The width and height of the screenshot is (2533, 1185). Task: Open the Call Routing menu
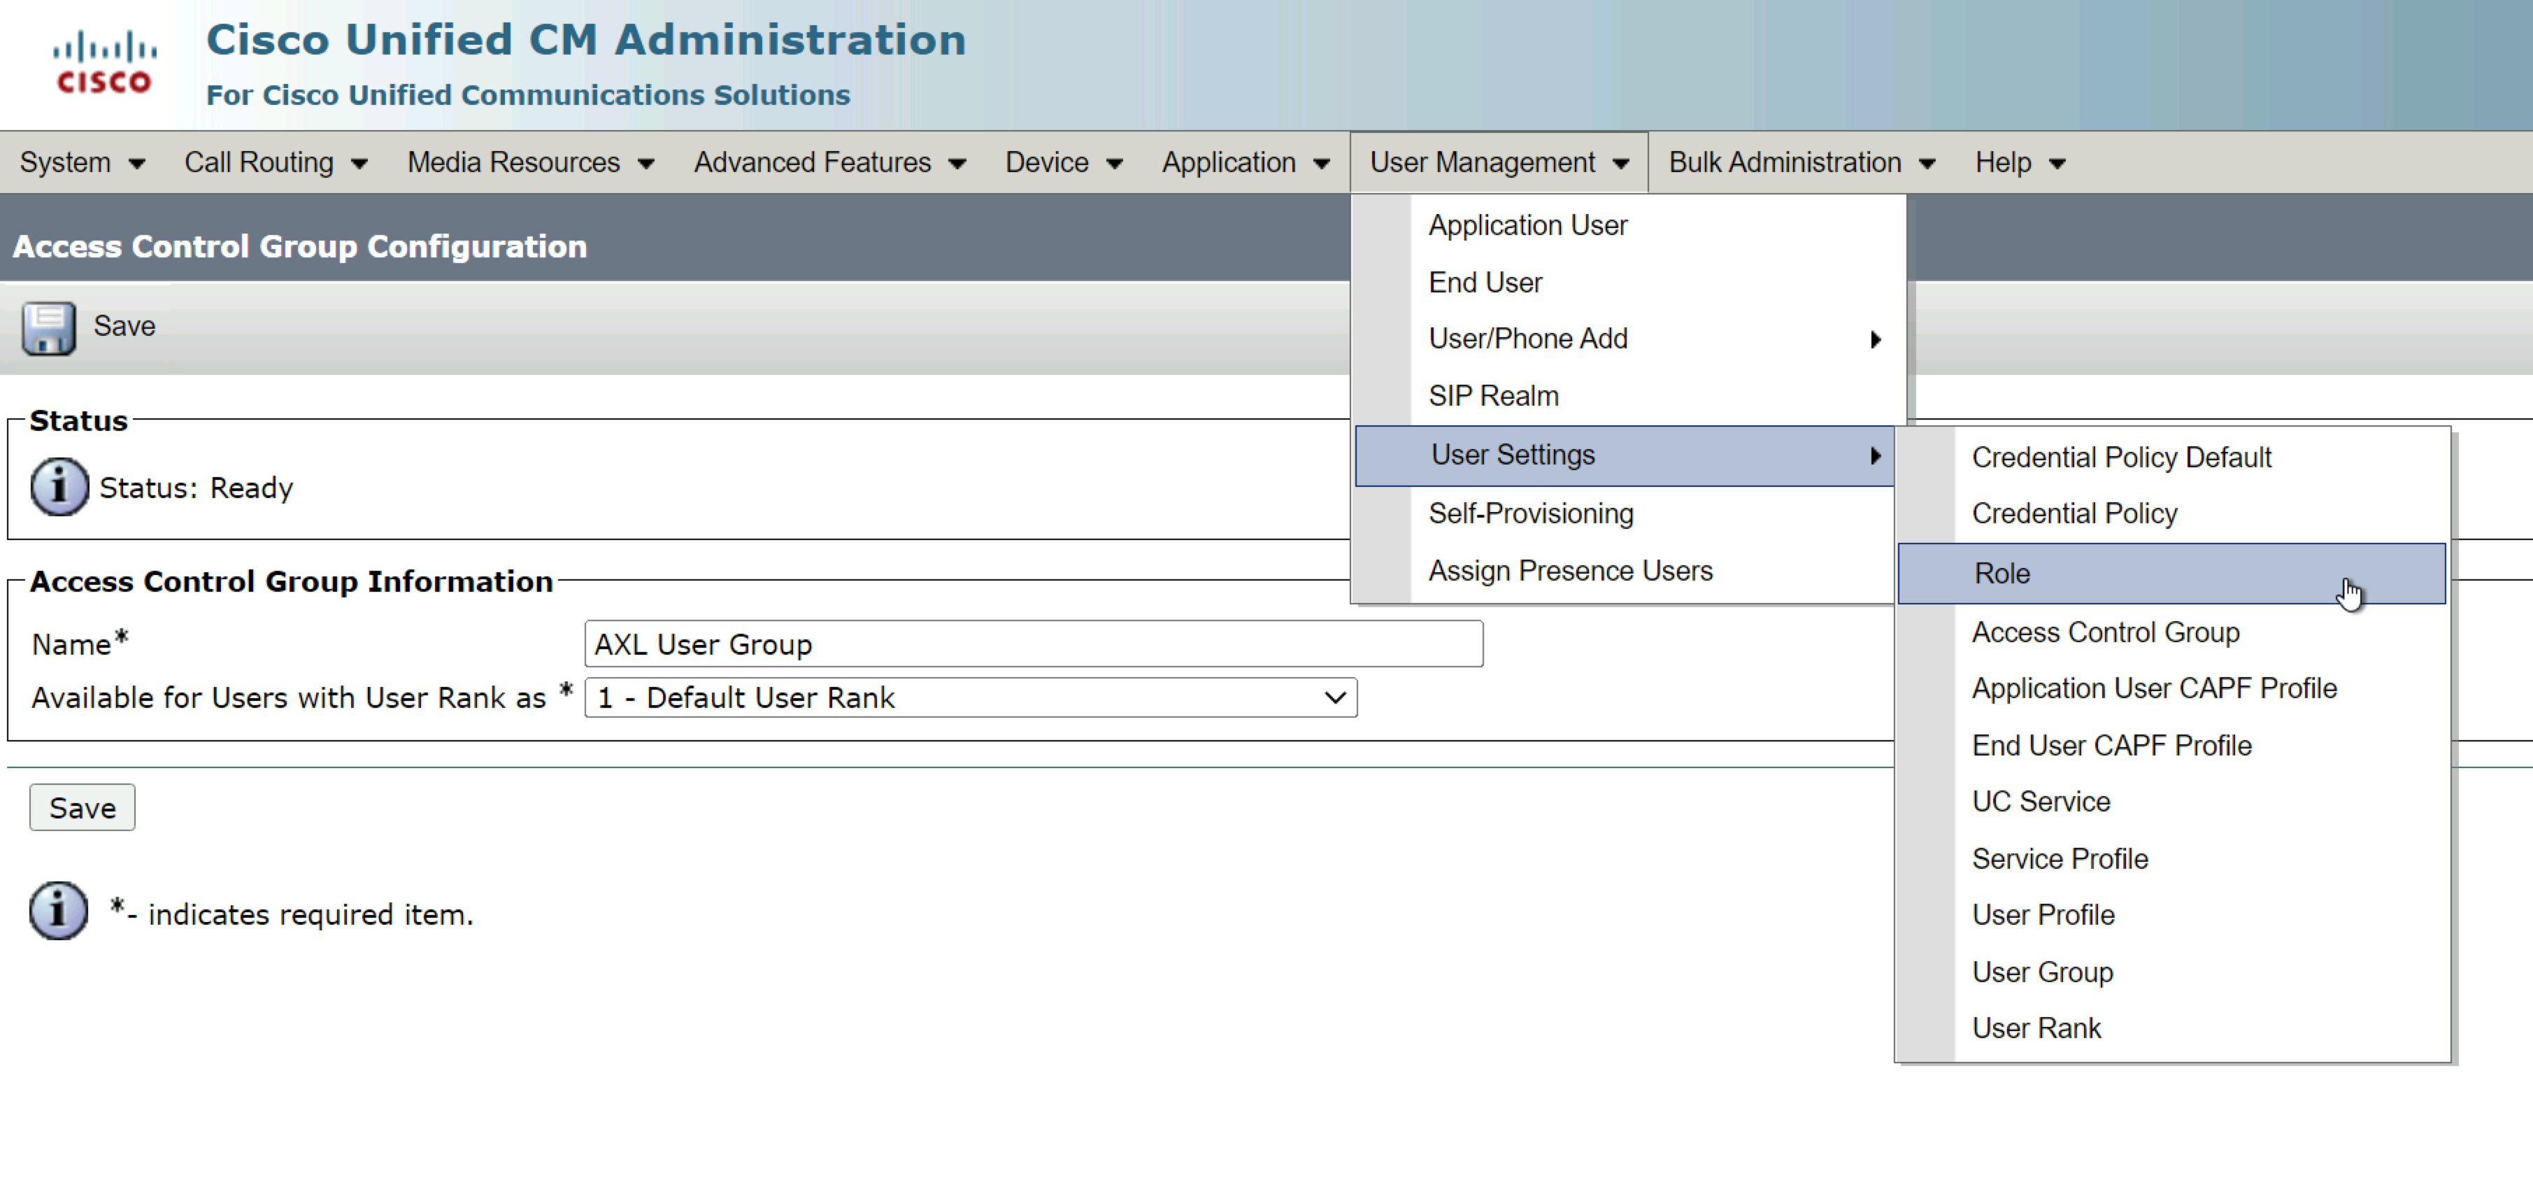pos(276,162)
